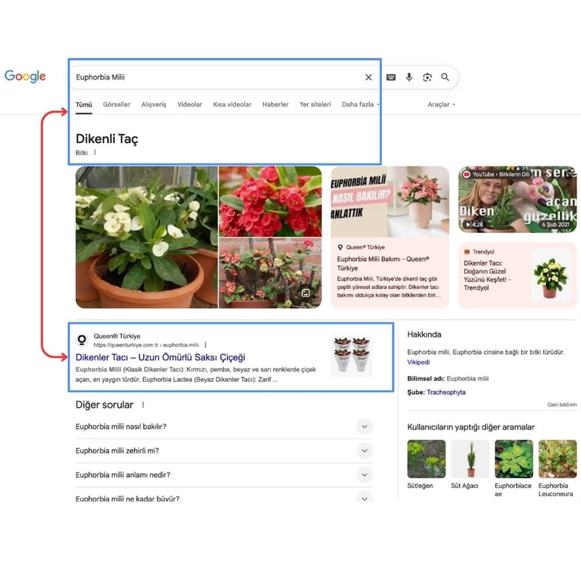
Task: Click Trendyol yellow-flower plant image
Action: [x=551, y=275]
